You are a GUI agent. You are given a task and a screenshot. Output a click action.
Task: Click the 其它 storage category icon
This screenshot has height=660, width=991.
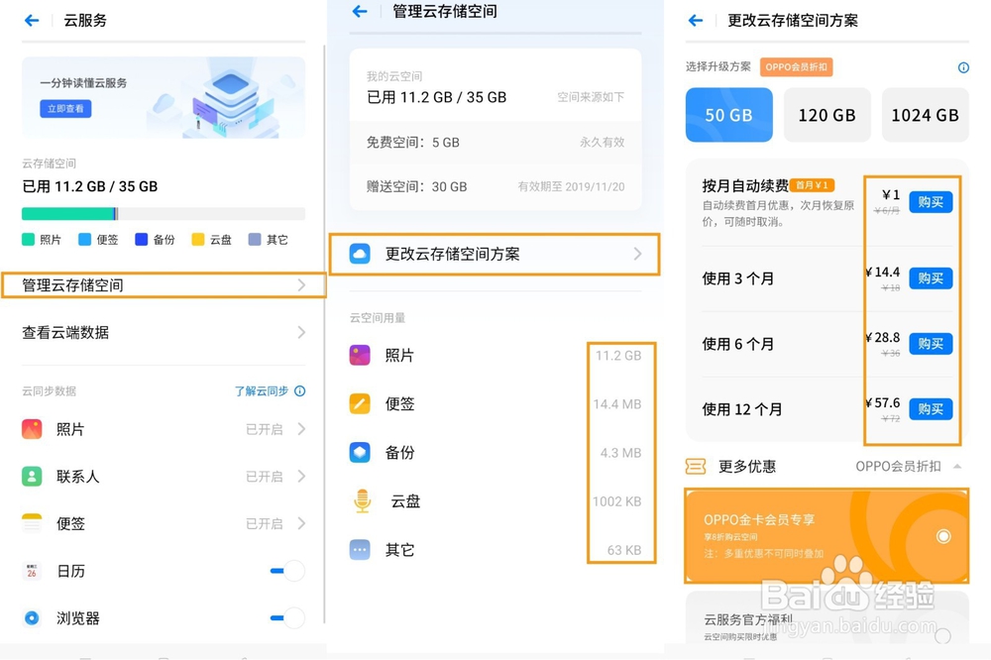359,550
